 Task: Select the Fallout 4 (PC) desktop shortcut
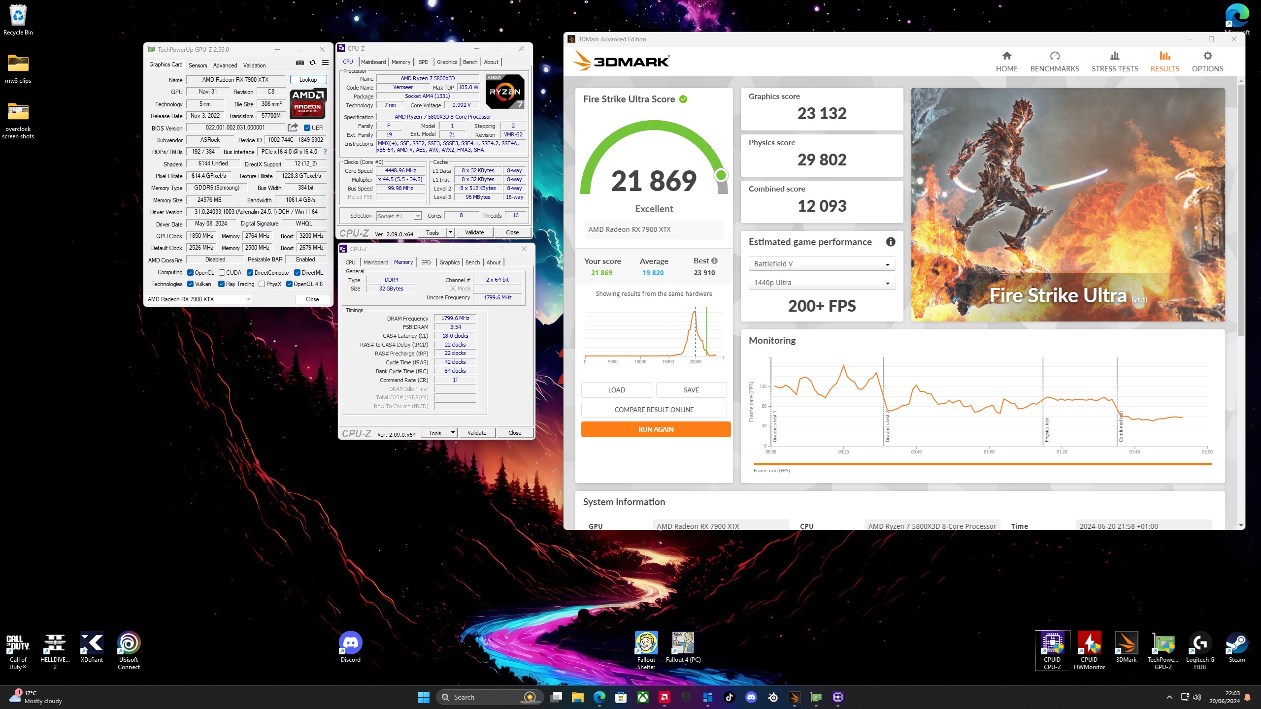pyautogui.click(x=683, y=647)
